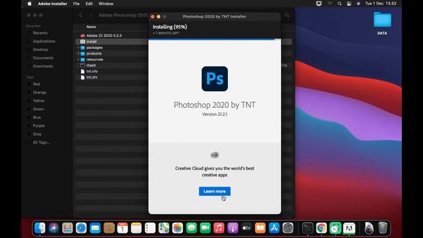The image size is (423, 238).
Task: Select the Red tag in sidebar
Action: 36,84
